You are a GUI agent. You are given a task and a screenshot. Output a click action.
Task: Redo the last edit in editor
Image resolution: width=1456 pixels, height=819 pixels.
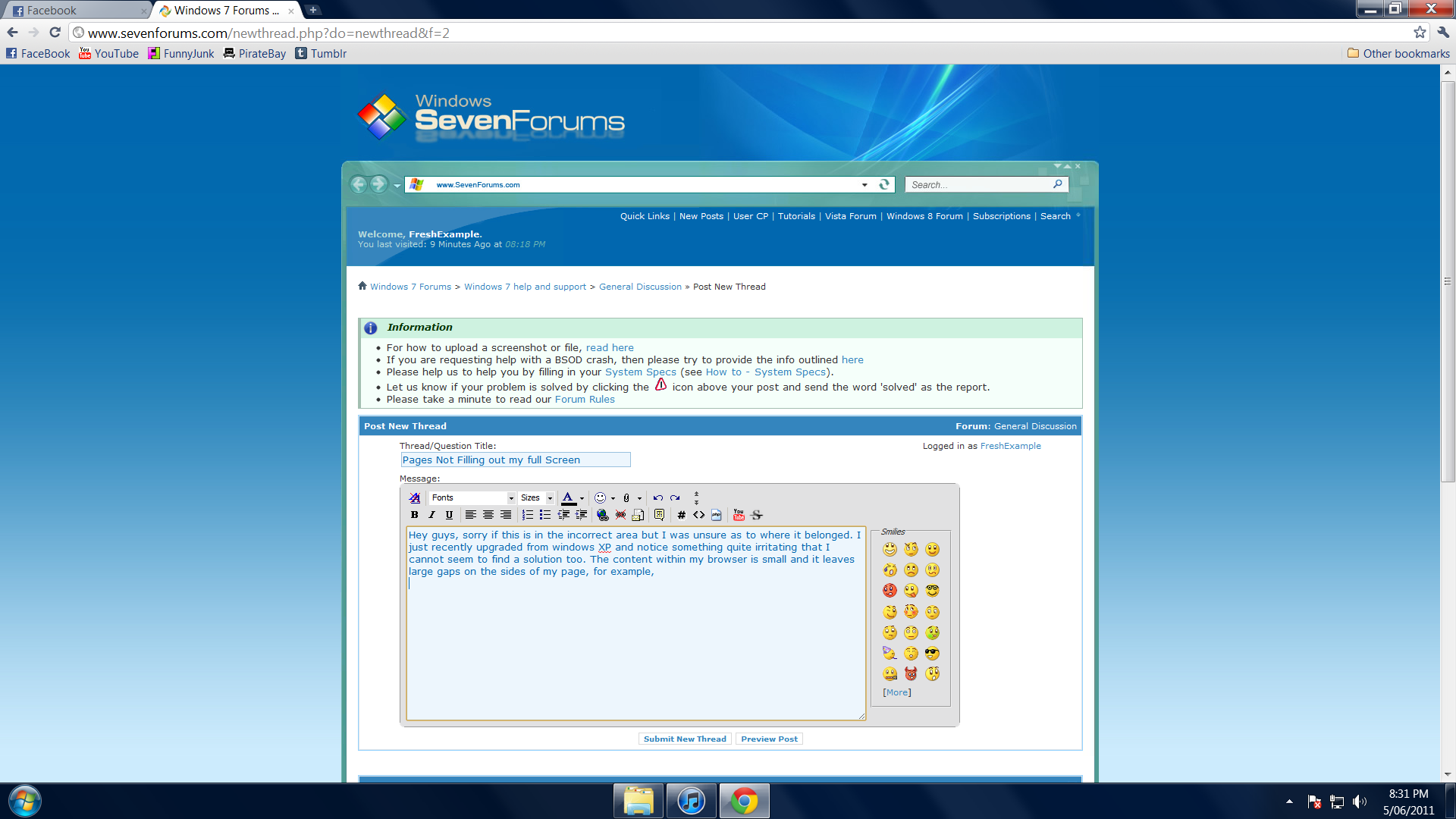675,498
